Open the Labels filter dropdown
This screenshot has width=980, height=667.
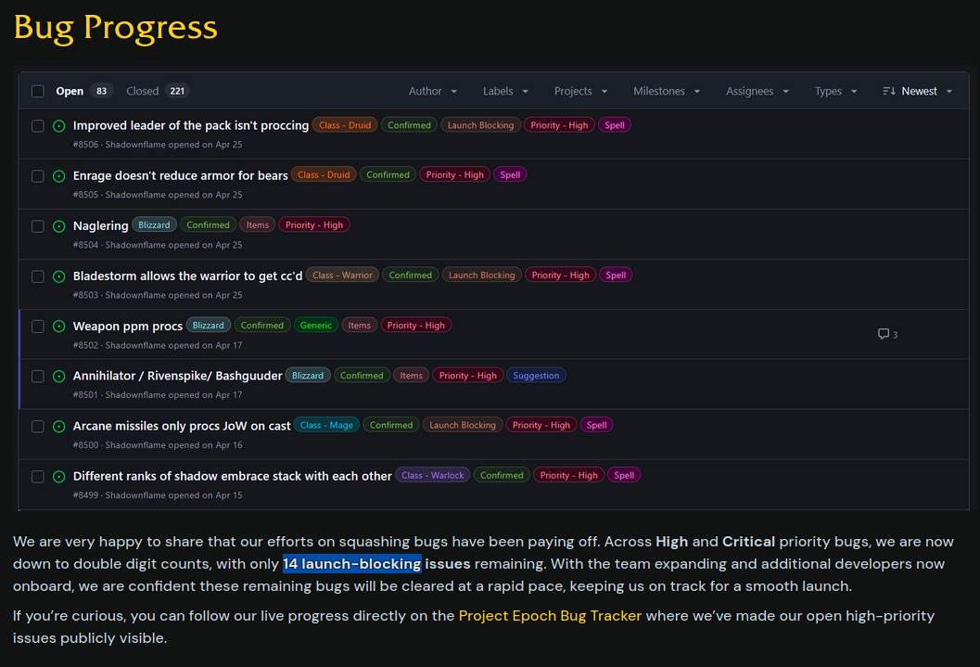505,91
